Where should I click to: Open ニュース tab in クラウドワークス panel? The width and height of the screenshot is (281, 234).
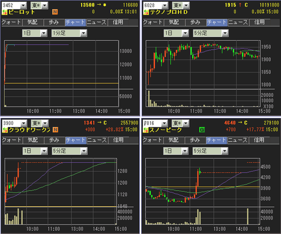pos(97,140)
